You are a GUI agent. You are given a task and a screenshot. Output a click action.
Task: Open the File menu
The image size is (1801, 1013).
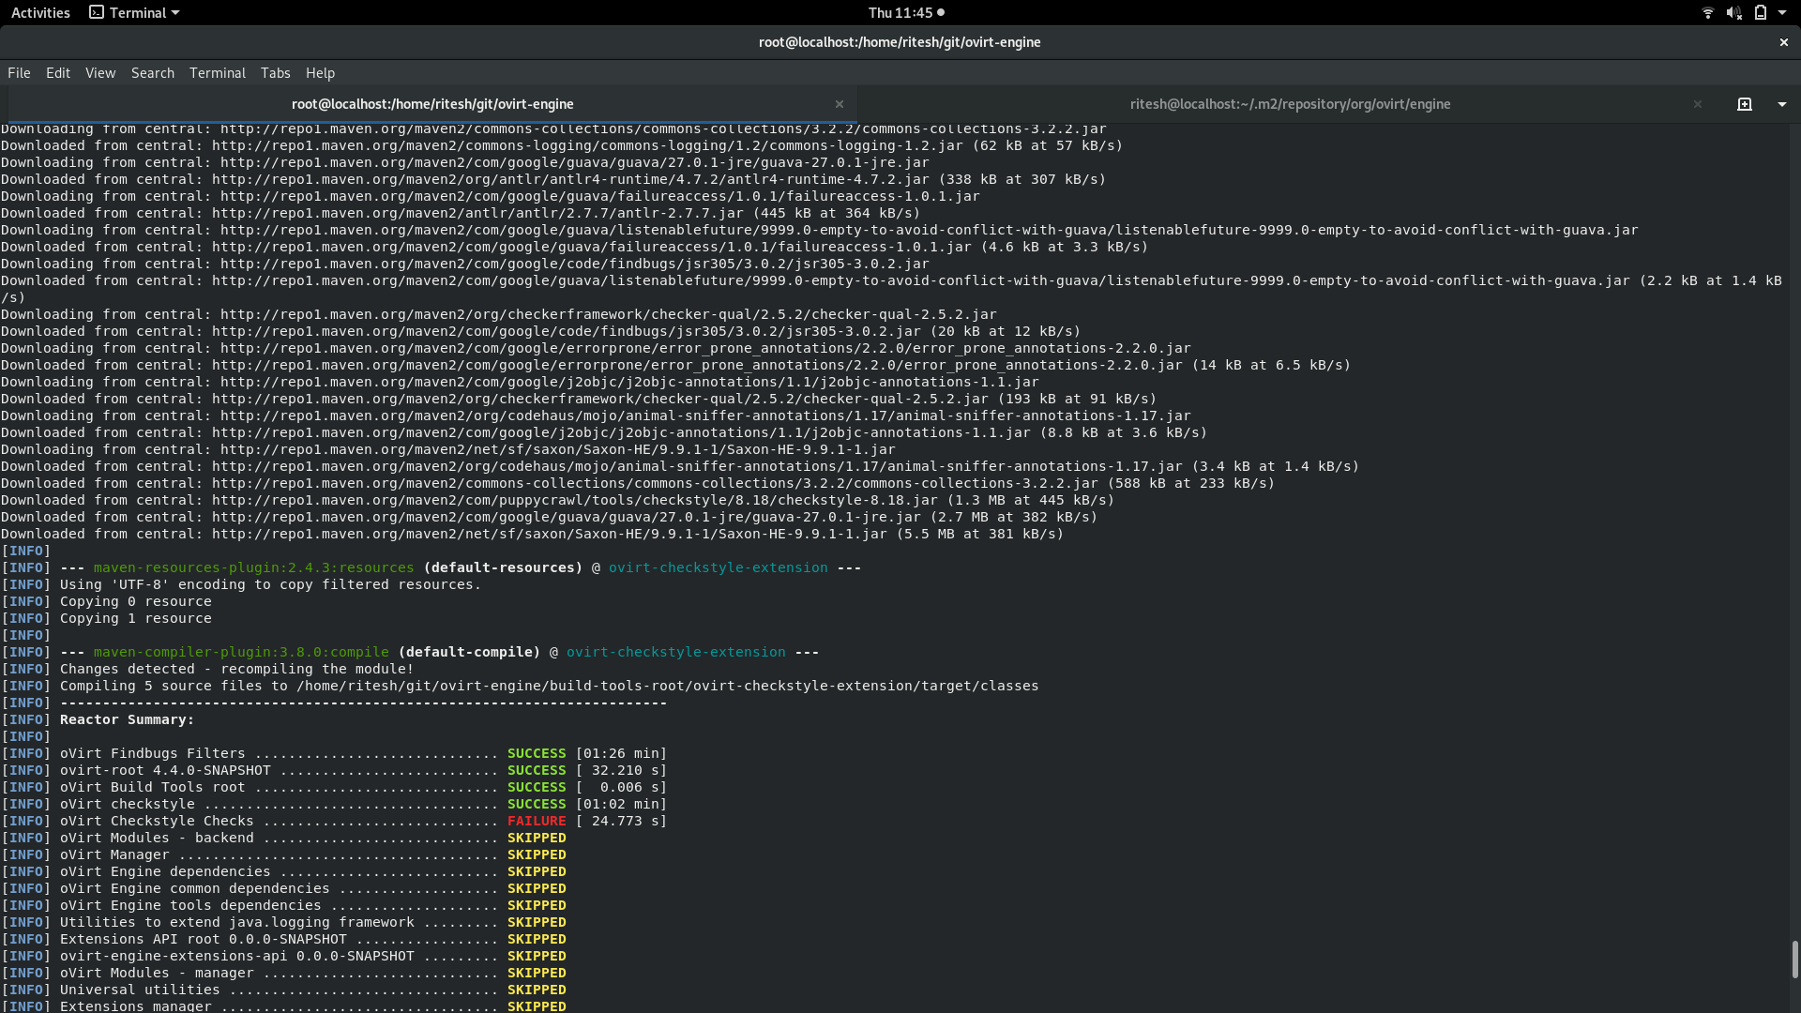tap(19, 73)
